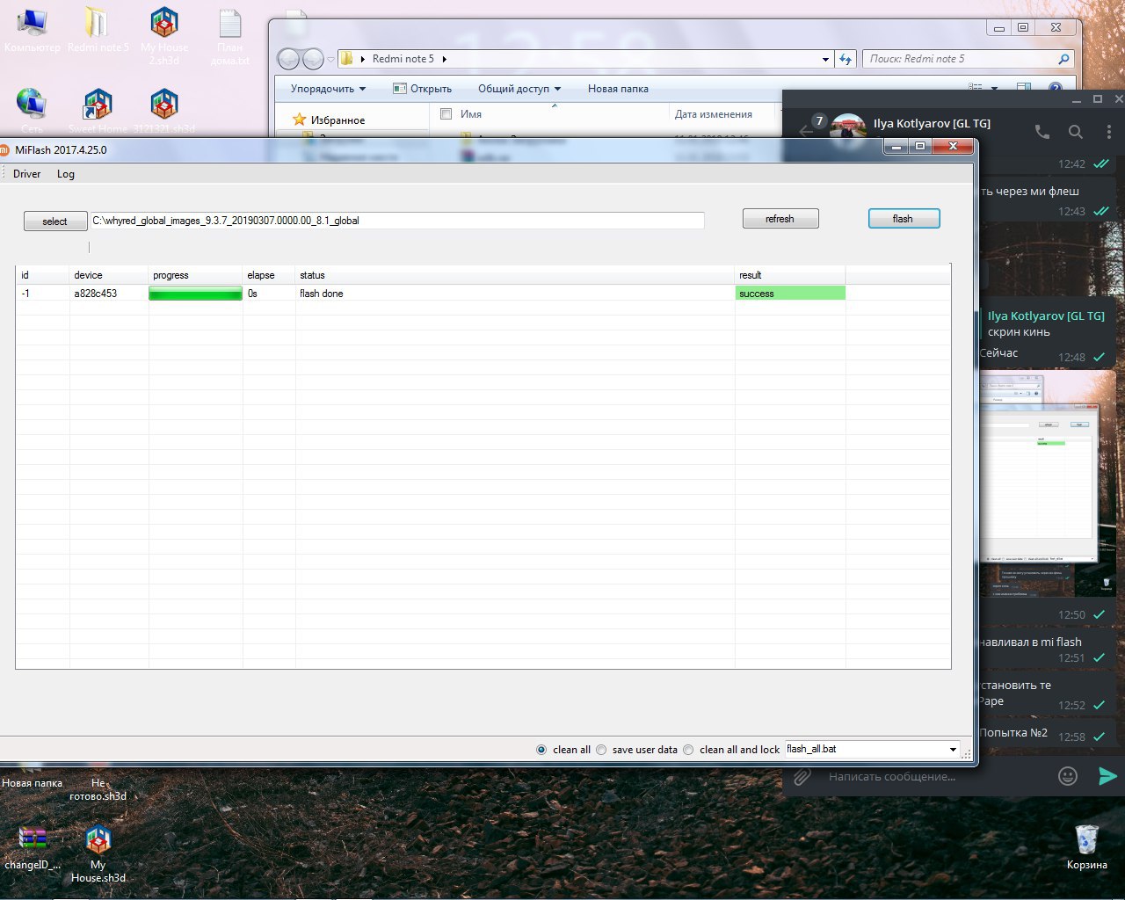The width and height of the screenshot is (1125, 900).
Task: Click the search magnifier icon in Telegram
Action: pyautogui.click(x=1076, y=132)
